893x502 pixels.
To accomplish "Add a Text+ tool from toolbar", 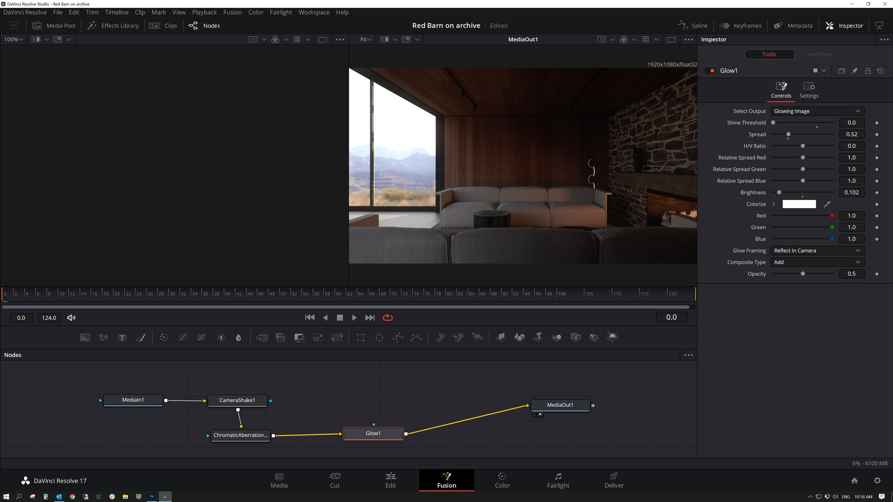I will point(122,338).
